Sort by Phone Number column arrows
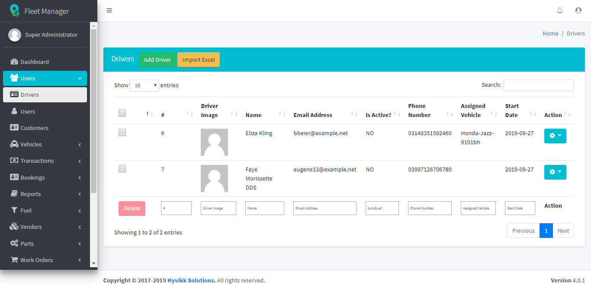 (450, 114)
